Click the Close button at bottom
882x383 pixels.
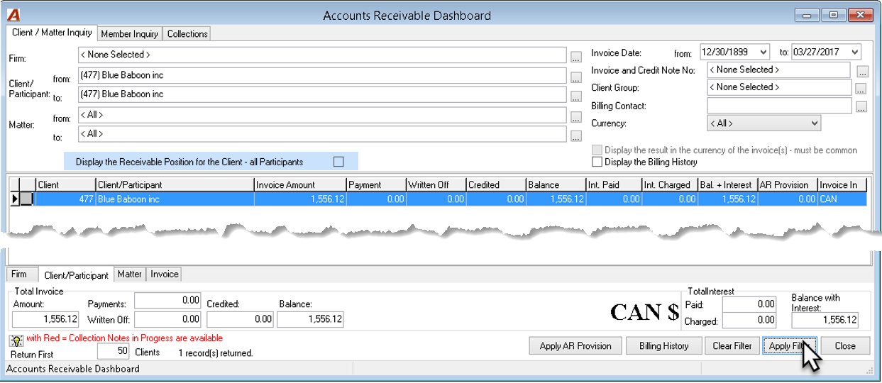point(845,346)
